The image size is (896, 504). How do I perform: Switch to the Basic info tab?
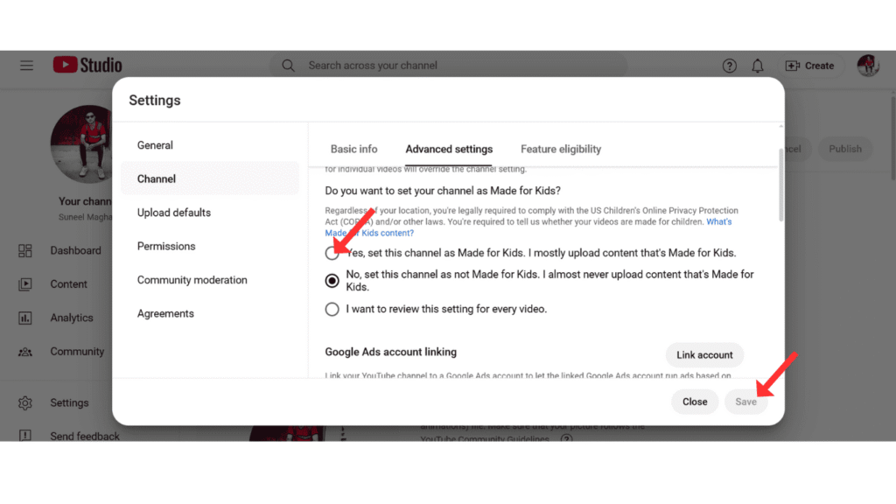click(x=354, y=149)
